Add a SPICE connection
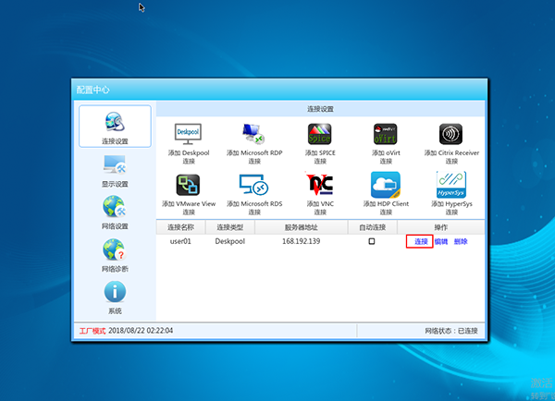 tap(320, 143)
